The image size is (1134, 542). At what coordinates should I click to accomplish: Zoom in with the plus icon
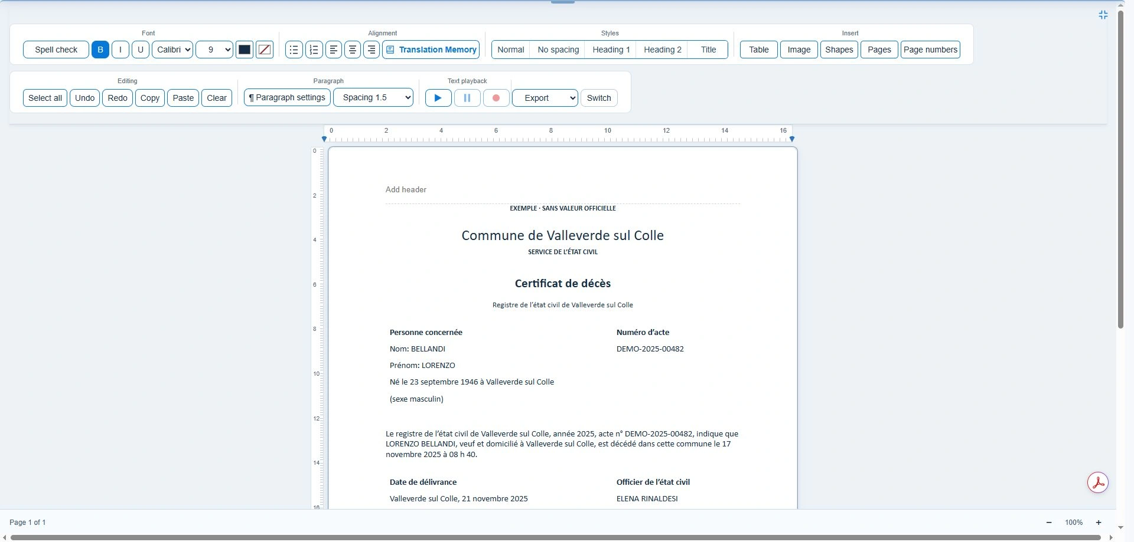click(x=1099, y=523)
